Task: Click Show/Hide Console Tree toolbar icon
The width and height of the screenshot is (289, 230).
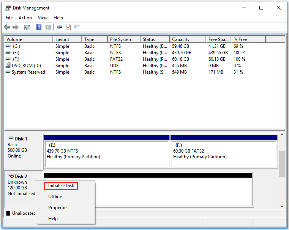Action: [x=27, y=27]
